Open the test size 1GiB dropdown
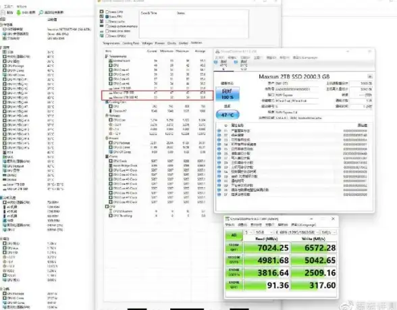Screen dimensions: 397x310 click(x=264, y=232)
